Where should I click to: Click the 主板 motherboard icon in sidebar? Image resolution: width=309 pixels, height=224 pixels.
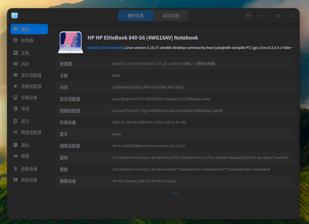pyautogui.click(x=16, y=53)
